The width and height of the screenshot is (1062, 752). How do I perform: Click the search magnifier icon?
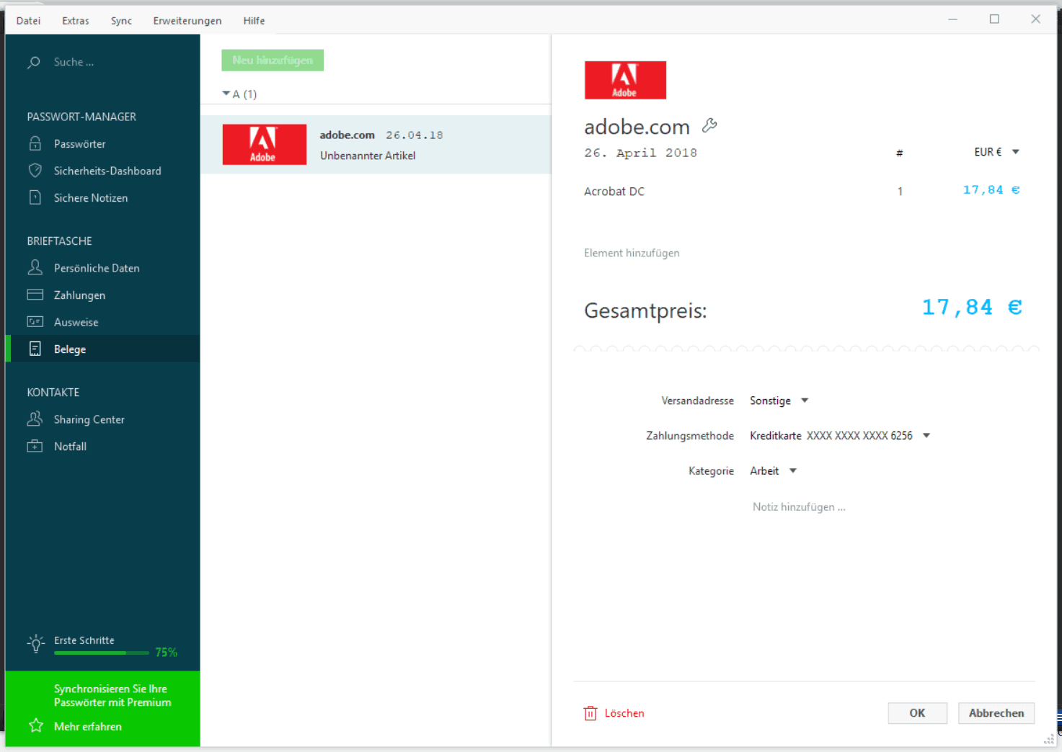click(33, 63)
